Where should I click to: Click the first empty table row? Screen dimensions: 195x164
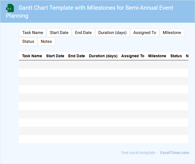coord(103,64)
